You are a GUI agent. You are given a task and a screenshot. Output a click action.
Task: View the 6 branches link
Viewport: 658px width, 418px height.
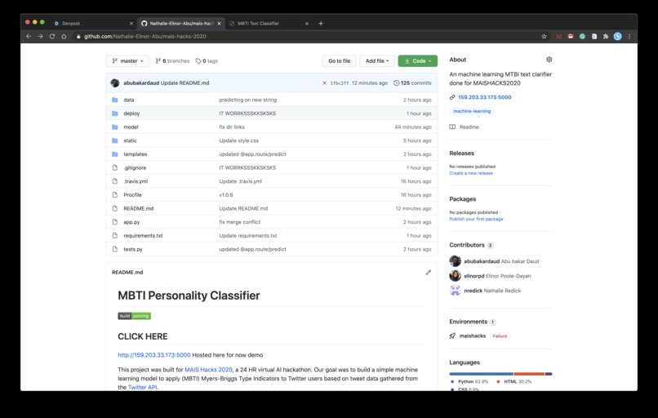tap(172, 61)
